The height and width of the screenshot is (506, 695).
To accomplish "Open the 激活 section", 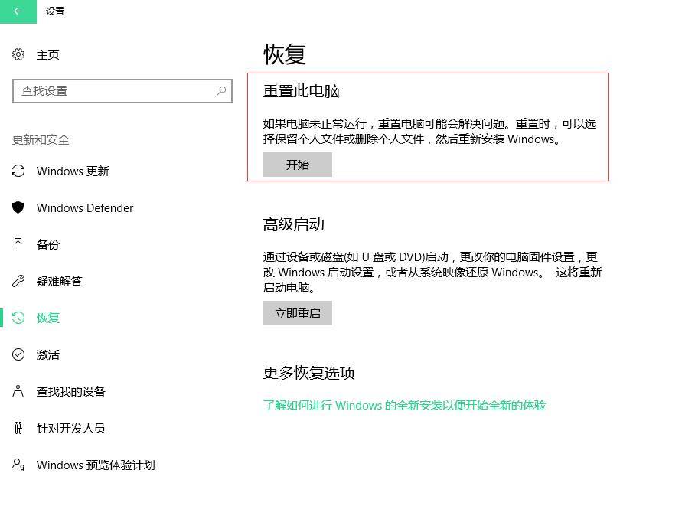I will pyautogui.click(x=48, y=354).
